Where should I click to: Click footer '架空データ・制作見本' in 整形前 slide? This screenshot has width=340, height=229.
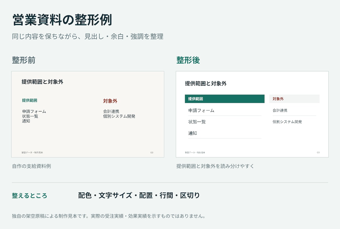(32, 153)
